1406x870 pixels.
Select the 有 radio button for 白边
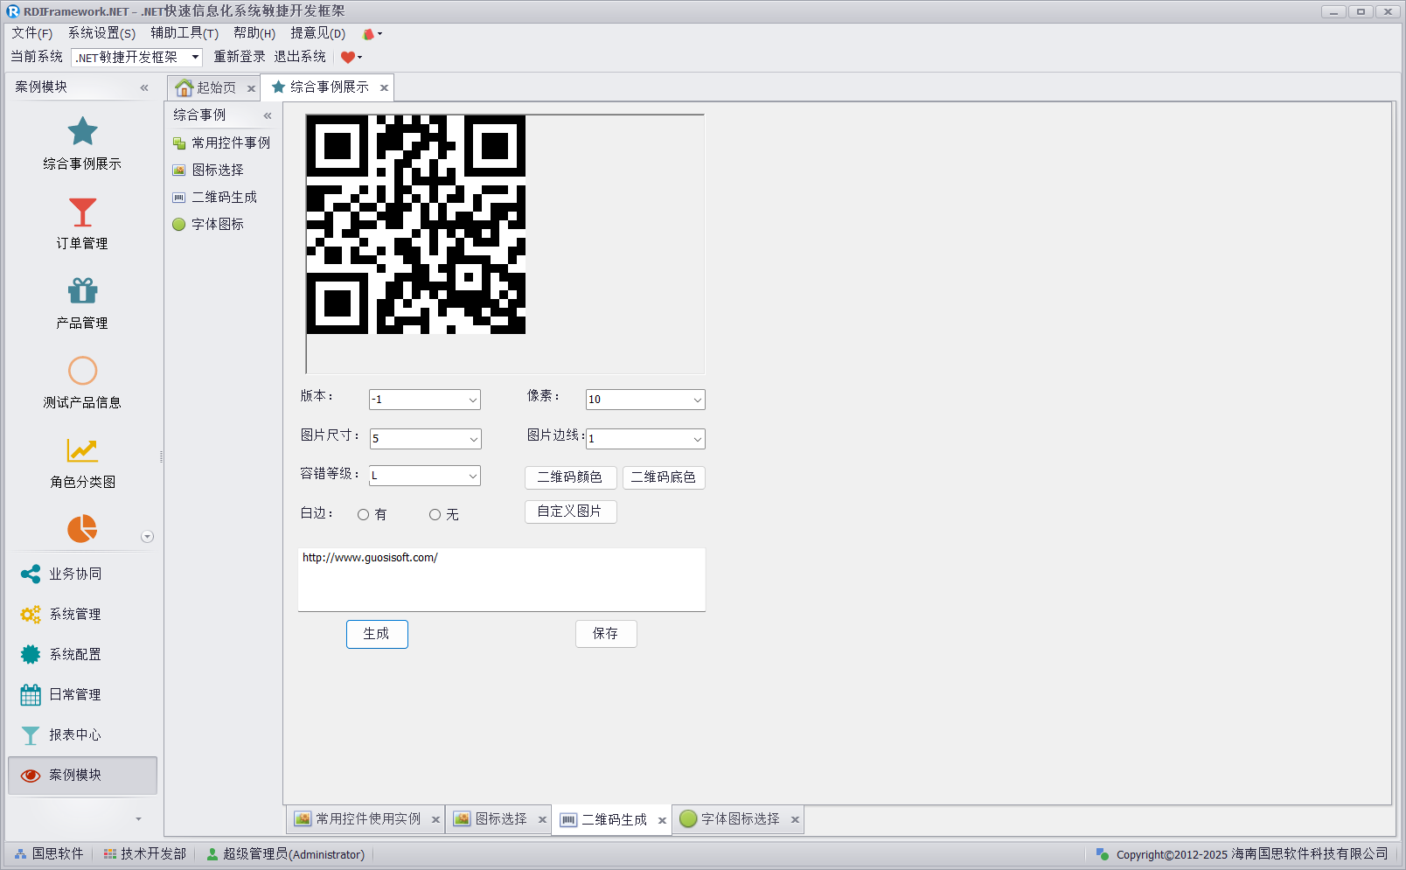(x=363, y=515)
